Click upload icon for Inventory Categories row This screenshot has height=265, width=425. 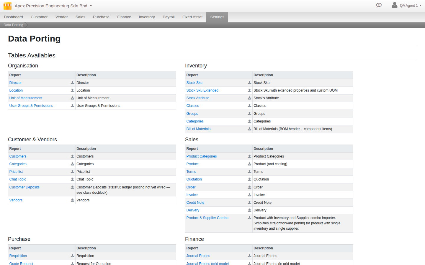(249, 121)
